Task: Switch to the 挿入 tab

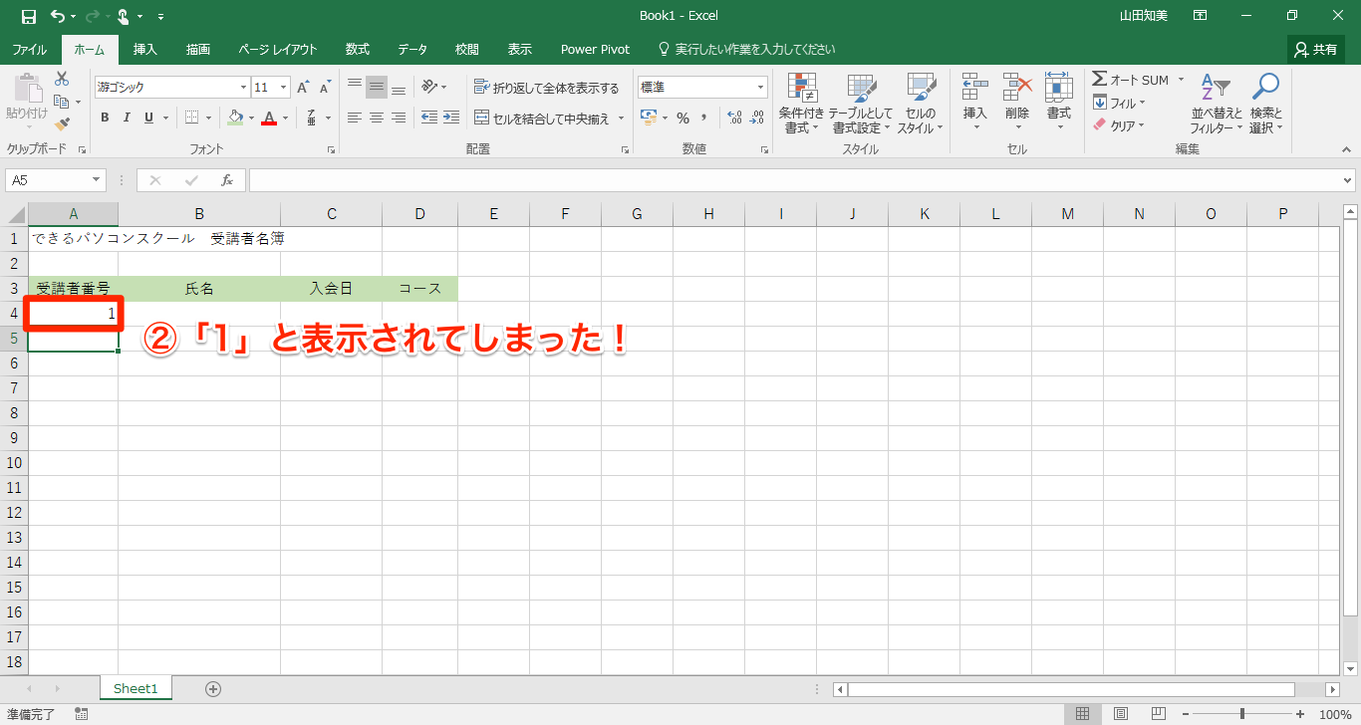Action: pos(145,49)
